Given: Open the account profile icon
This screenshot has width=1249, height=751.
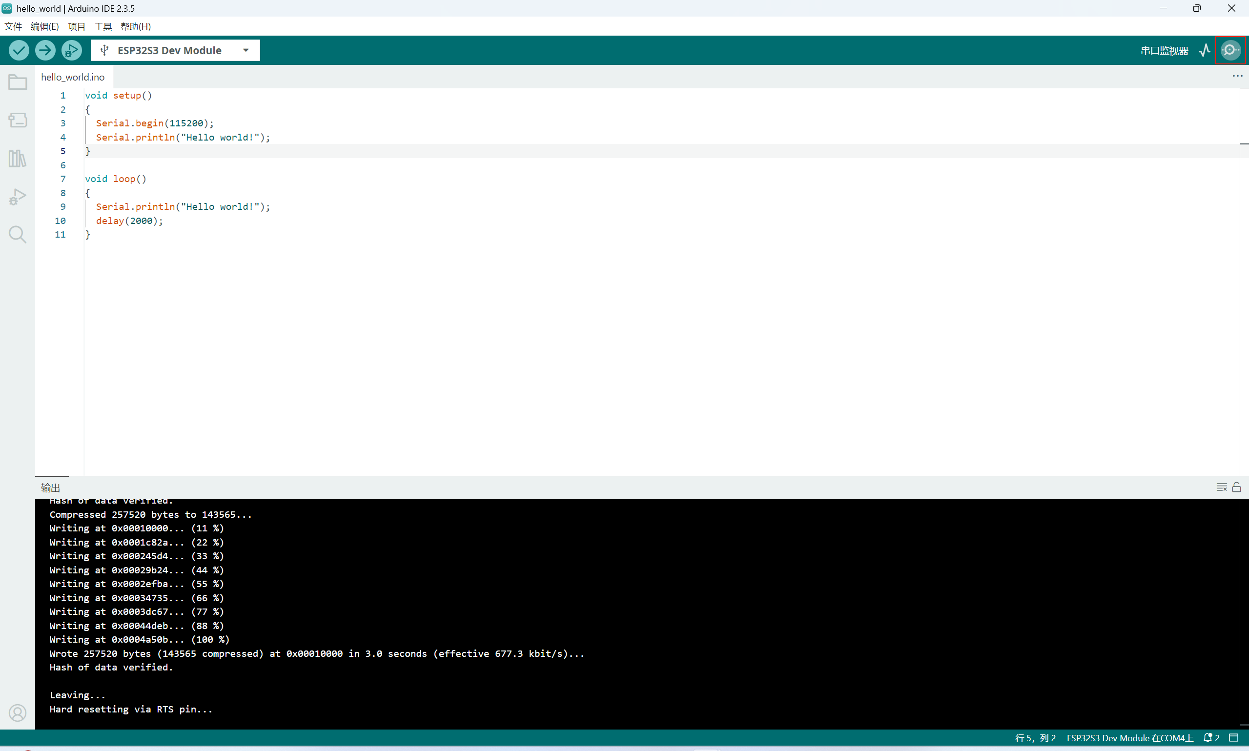Looking at the screenshot, I should point(18,712).
